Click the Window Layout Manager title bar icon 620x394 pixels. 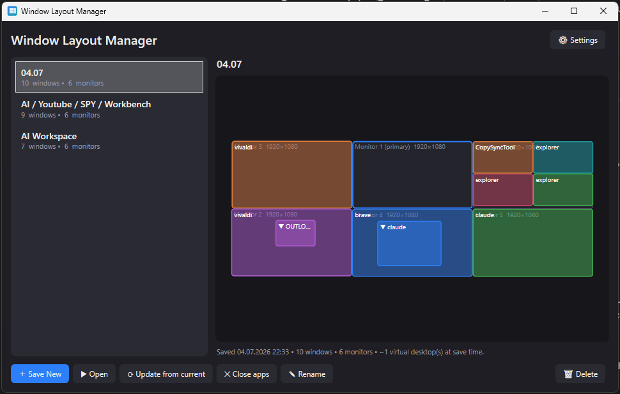pyautogui.click(x=12, y=11)
